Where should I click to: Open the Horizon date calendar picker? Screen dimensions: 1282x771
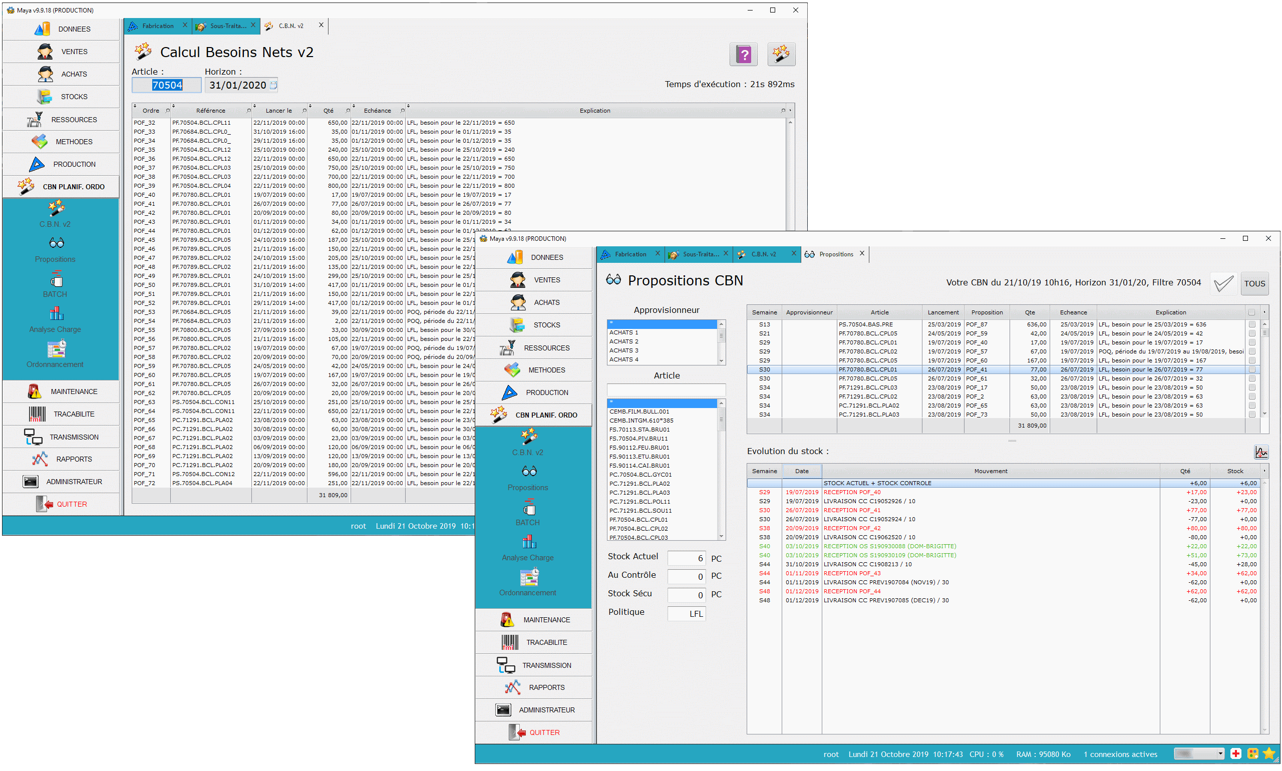click(273, 85)
